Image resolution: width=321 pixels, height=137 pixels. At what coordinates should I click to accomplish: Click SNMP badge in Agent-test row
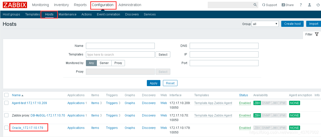pos(266,103)
